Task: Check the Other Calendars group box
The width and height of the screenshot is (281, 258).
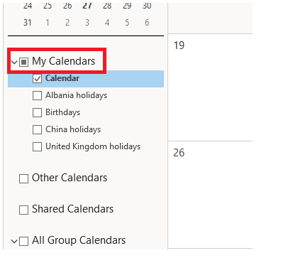Action: click(23, 179)
